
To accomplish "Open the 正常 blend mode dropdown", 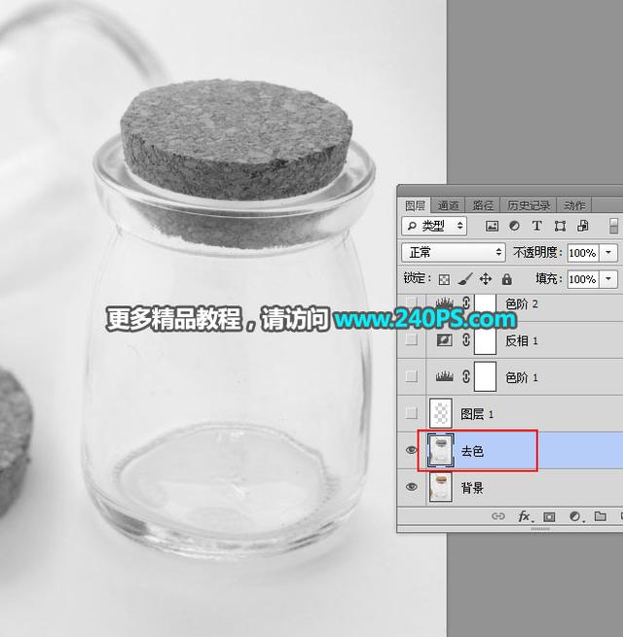I will 454,252.
